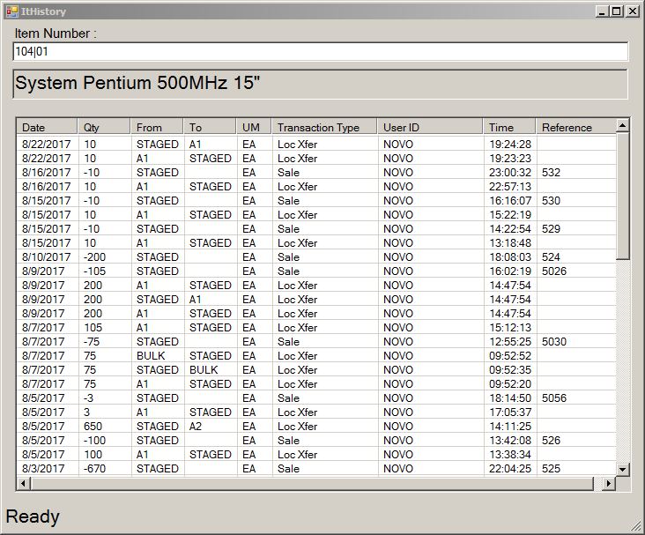Click the scroll down arrow of the list
645x535 pixels.
tap(623, 469)
